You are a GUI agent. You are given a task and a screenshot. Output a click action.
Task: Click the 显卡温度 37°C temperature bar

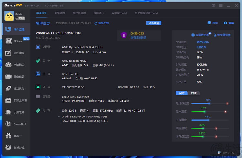point(210,112)
